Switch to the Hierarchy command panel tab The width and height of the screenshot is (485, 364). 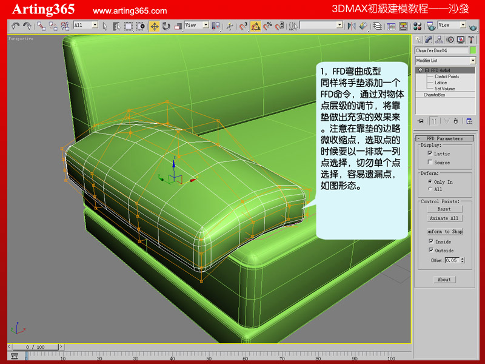click(x=439, y=39)
